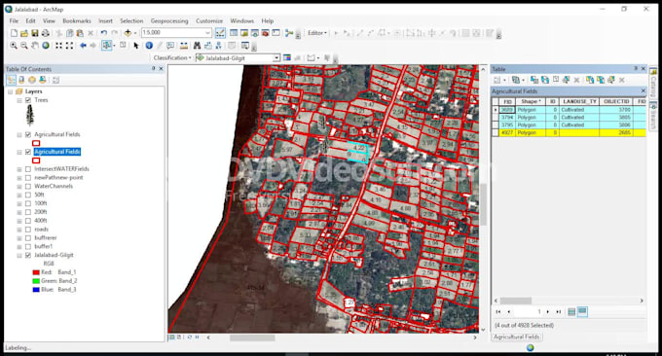Image resolution: width=662 pixels, height=356 pixels.
Task: Select the Zoom In tool
Action: coord(14,46)
